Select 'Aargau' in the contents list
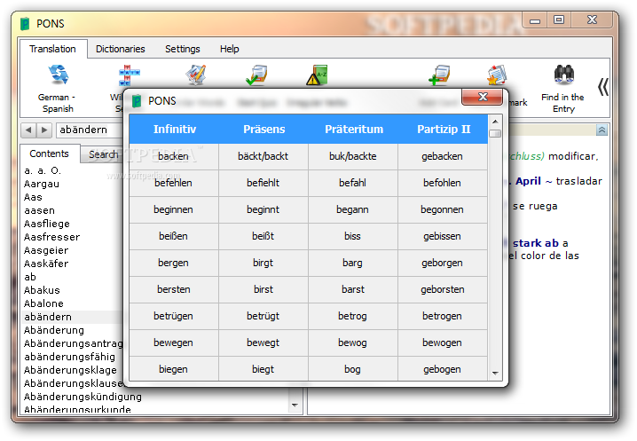 [42, 185]
